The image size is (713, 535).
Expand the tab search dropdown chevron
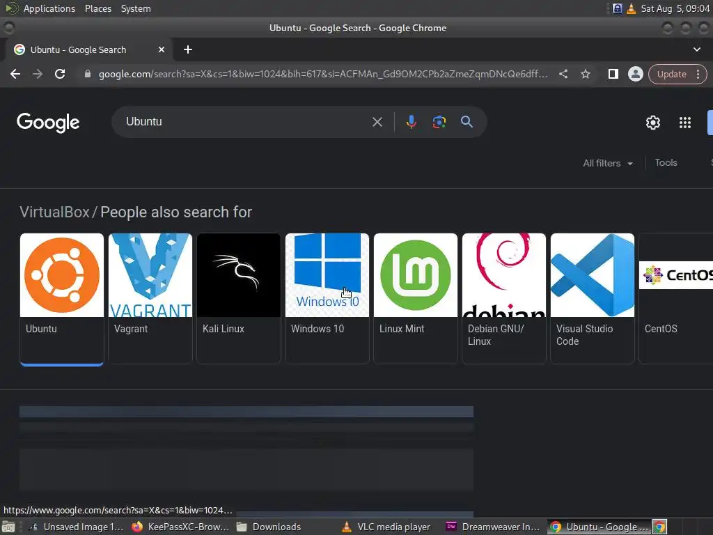tap(696, 49)
